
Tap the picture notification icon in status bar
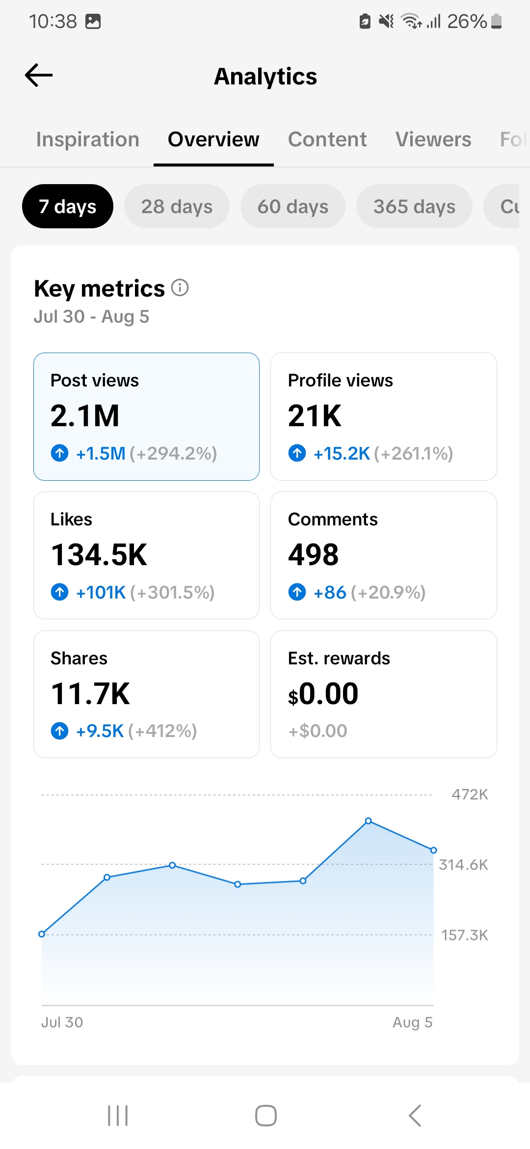[x=93, y=22]
